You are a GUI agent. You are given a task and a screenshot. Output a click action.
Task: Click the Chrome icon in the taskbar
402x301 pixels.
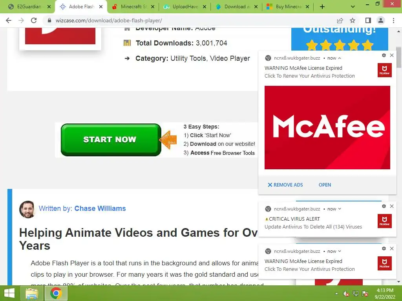(x=56, y=293)
